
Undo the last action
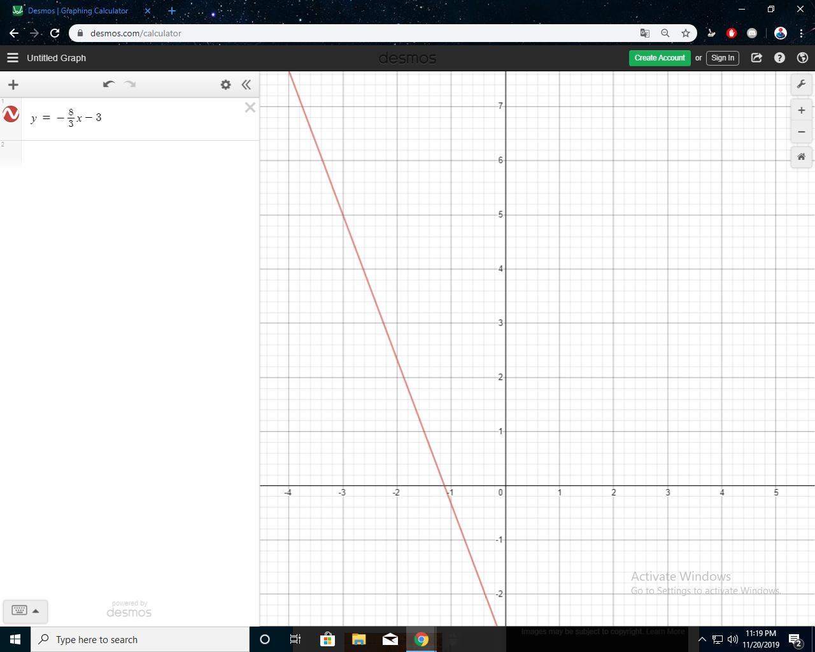[x=108, y=84]
